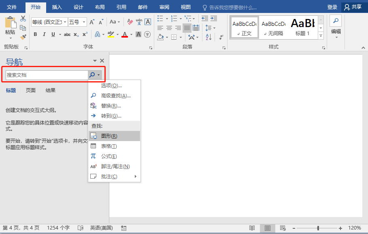The height and width of the screenshot is (234, 368).
Task: Open the 插入 ribbon tab
Action: coord(57,7)
